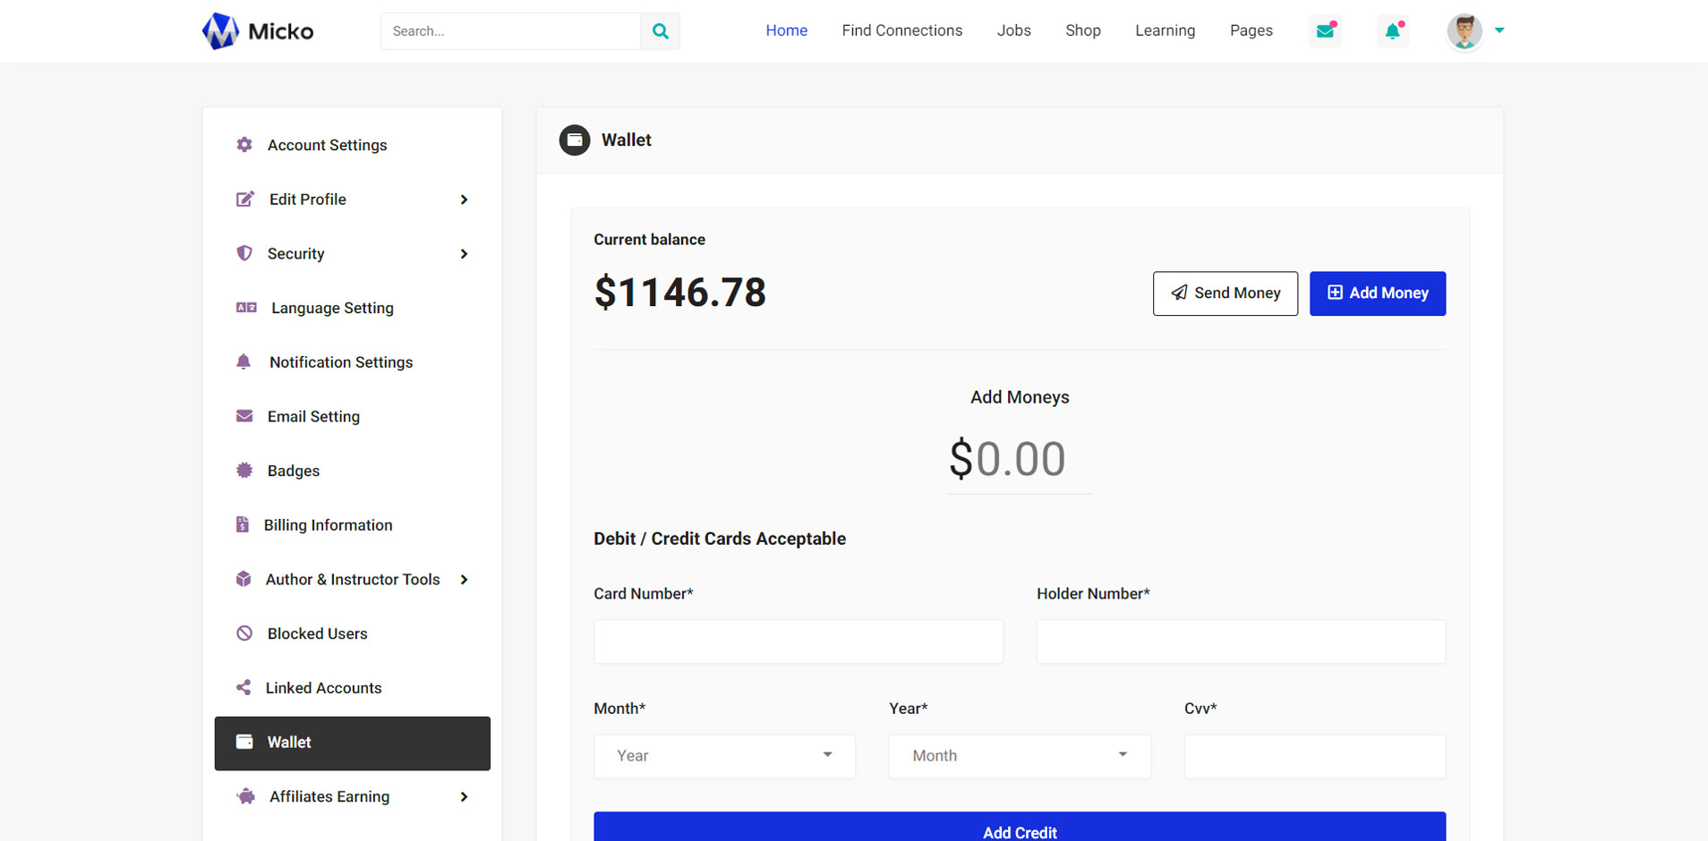Open the Find Connections nav item

coord(901,30)
